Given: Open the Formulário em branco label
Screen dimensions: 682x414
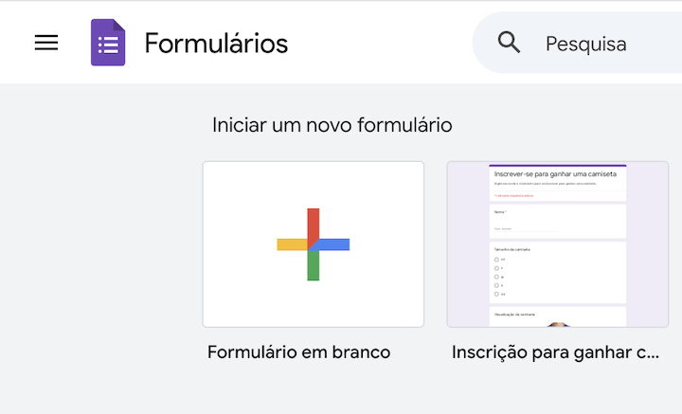Looking at the screenshot, I should click(298, 352).
